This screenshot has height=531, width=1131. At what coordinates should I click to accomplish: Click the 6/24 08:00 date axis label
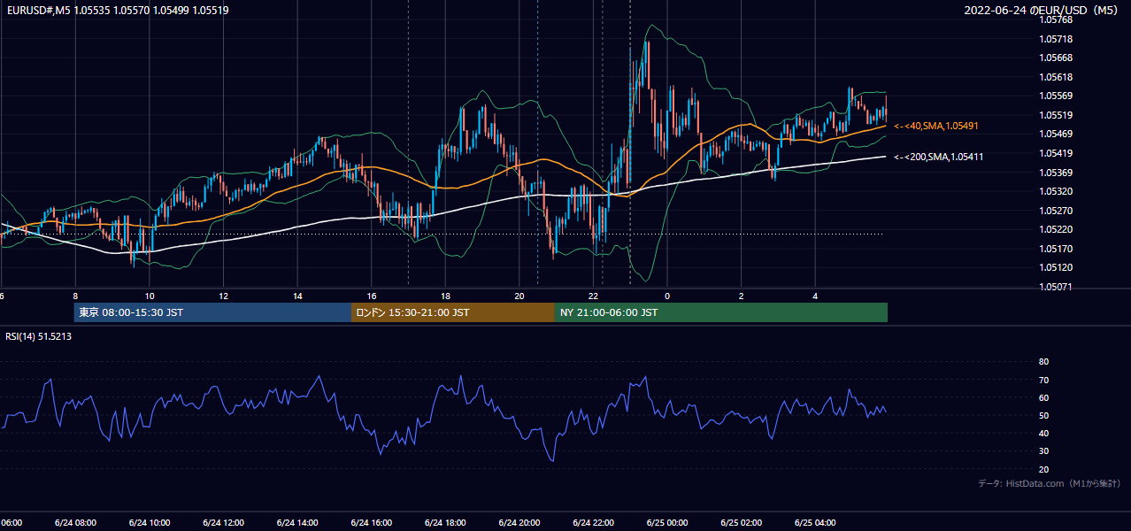point(75,523)
